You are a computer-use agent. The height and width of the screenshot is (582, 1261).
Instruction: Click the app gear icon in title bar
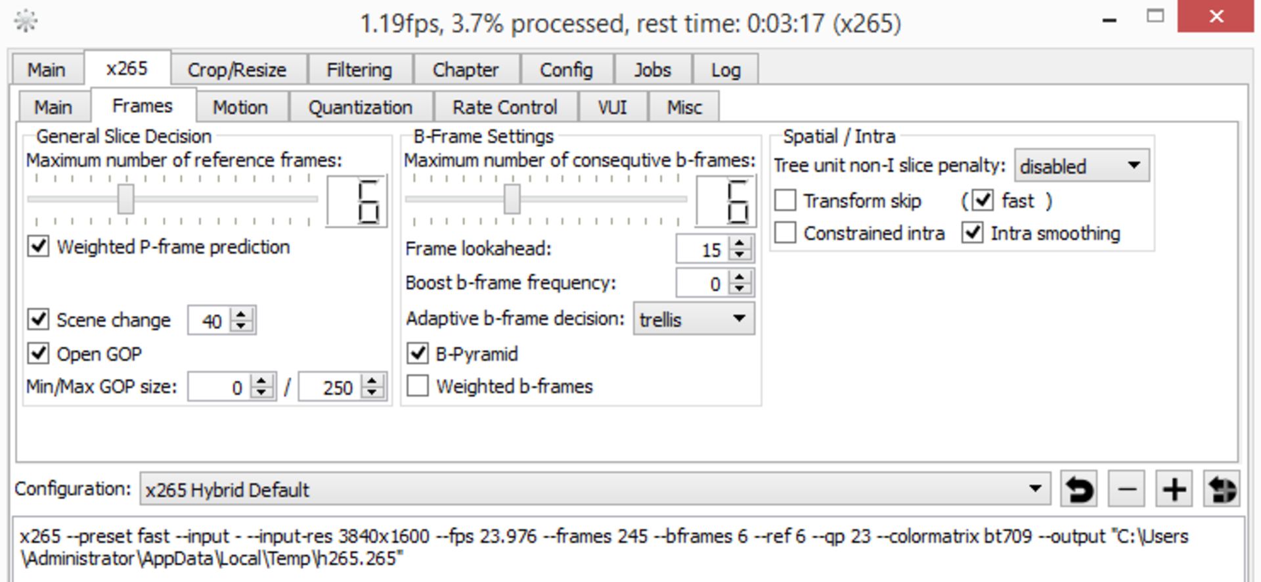pos(26,22)
